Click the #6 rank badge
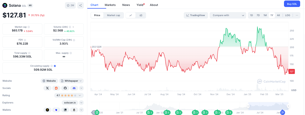This screenshot has height=115, width=305. point(30,5)
